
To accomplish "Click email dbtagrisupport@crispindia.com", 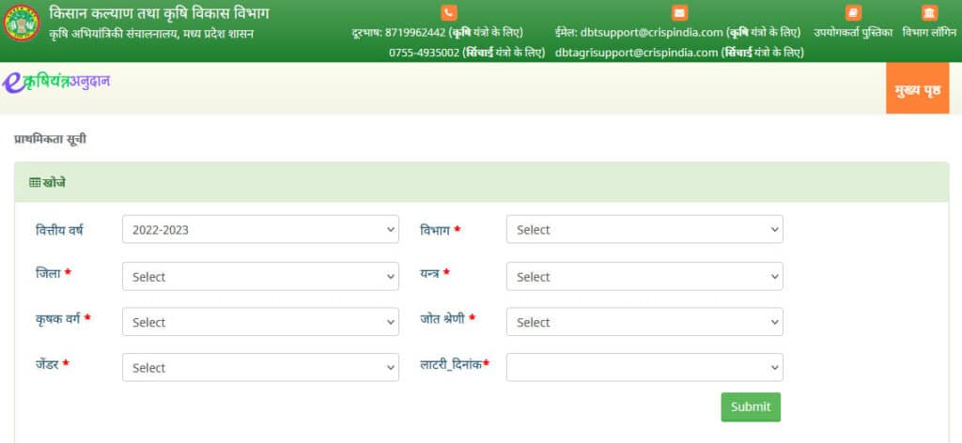I will coord(636,53).
